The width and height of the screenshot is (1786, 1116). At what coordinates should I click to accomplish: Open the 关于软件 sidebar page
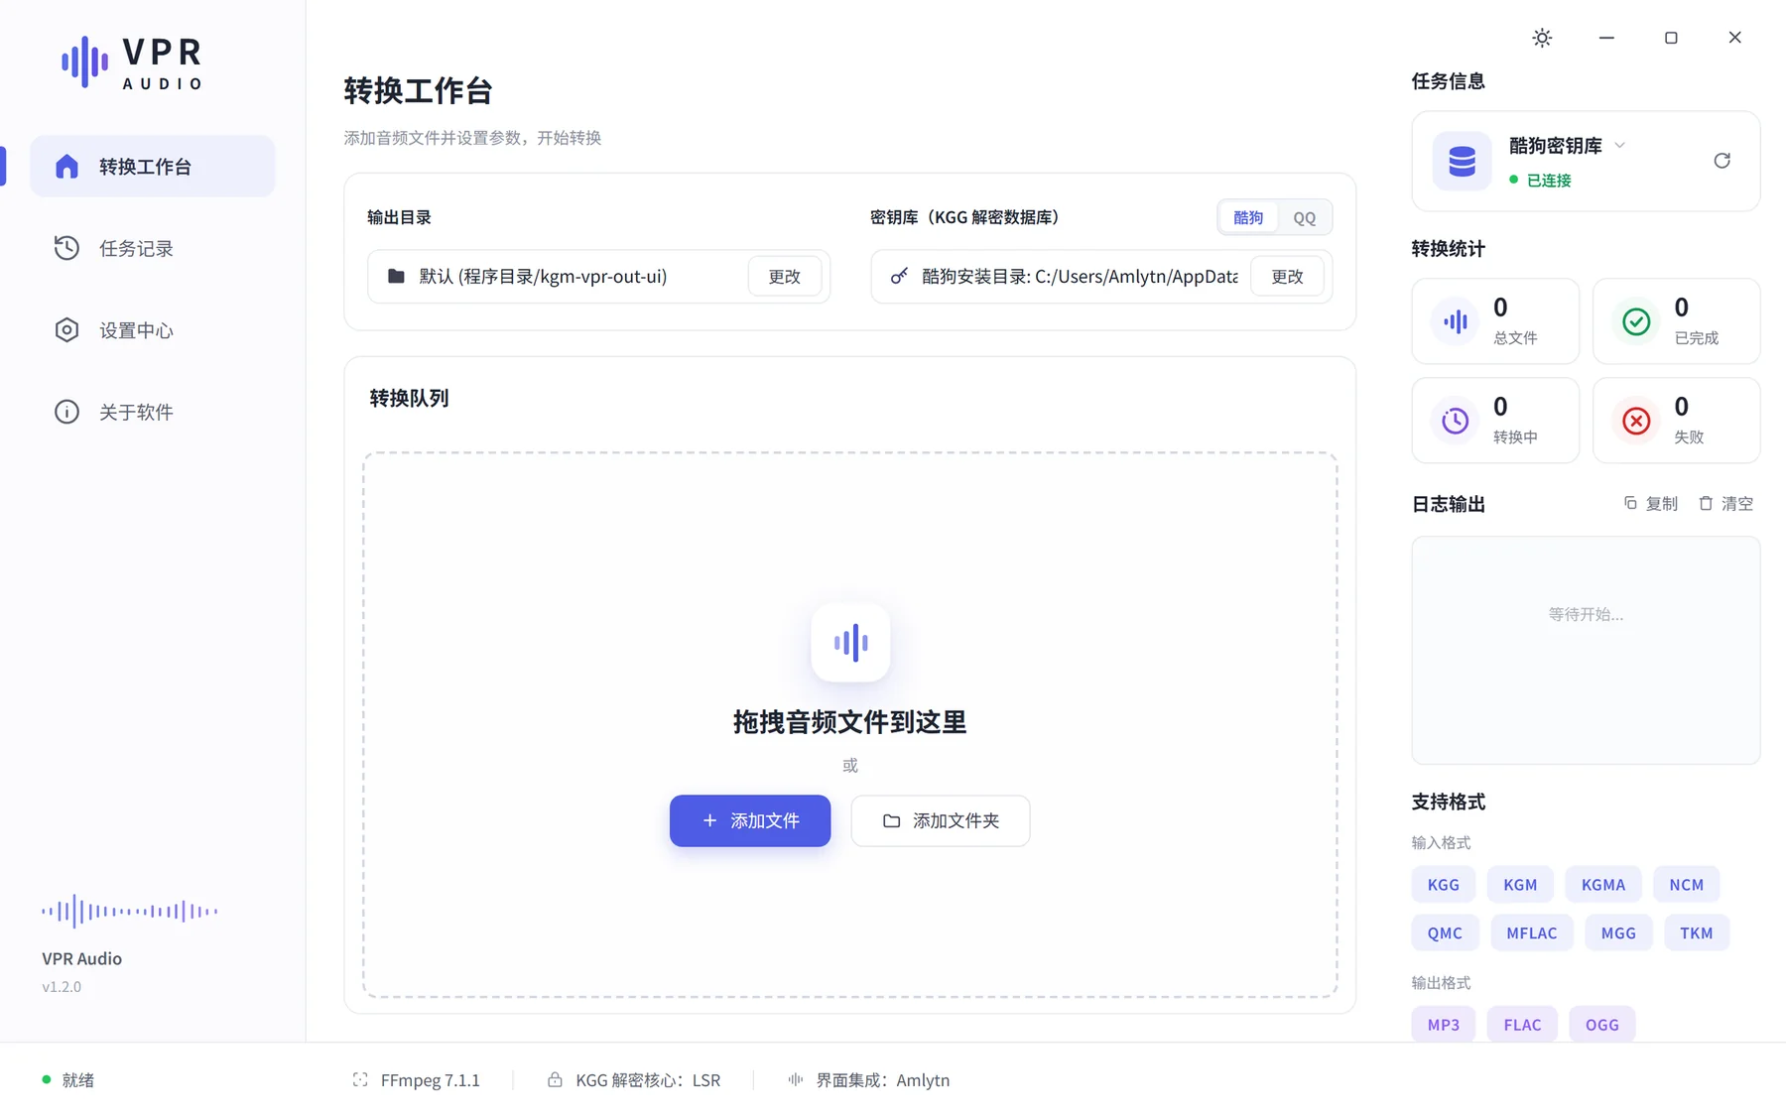[153, 412]
